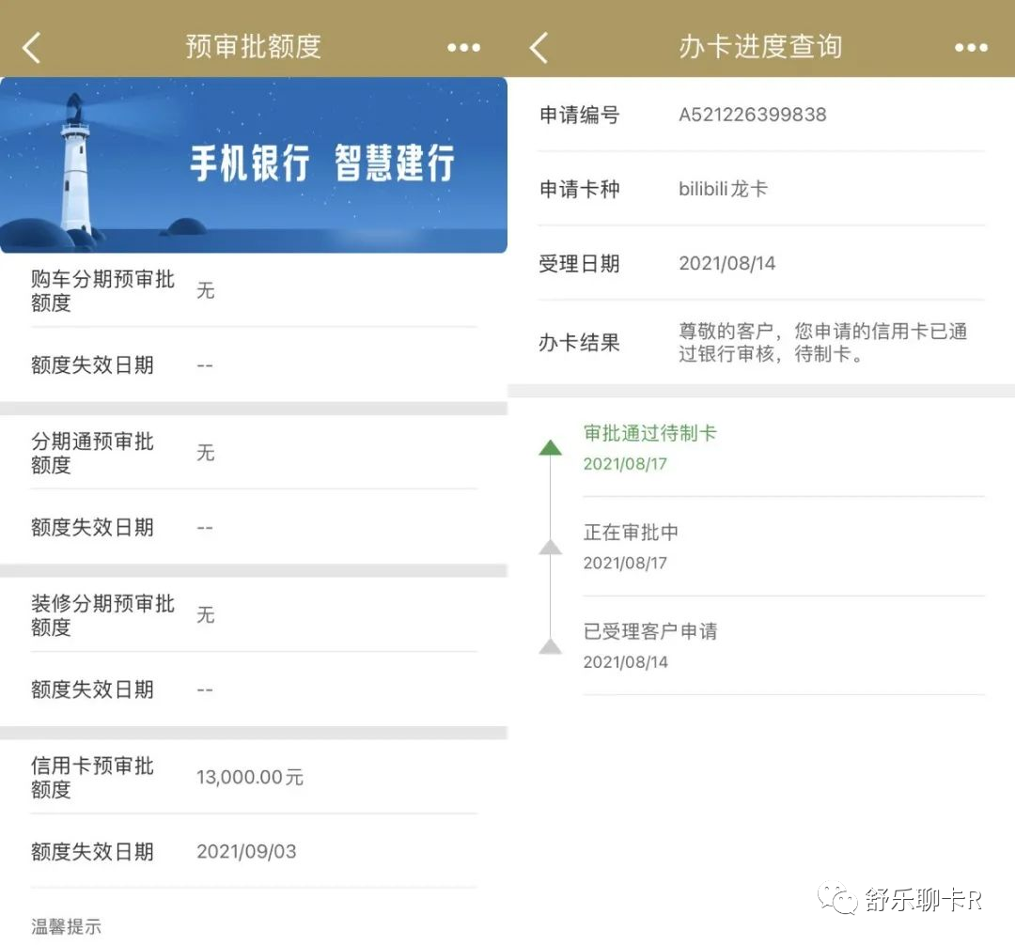Viewport: 1015px width, 945px height.
Task: Tap 额度失效日期 below 装修分期预审批额度
Action: [92, 689]
